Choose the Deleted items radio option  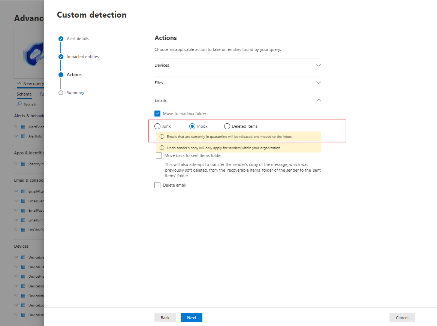[227, 126]
